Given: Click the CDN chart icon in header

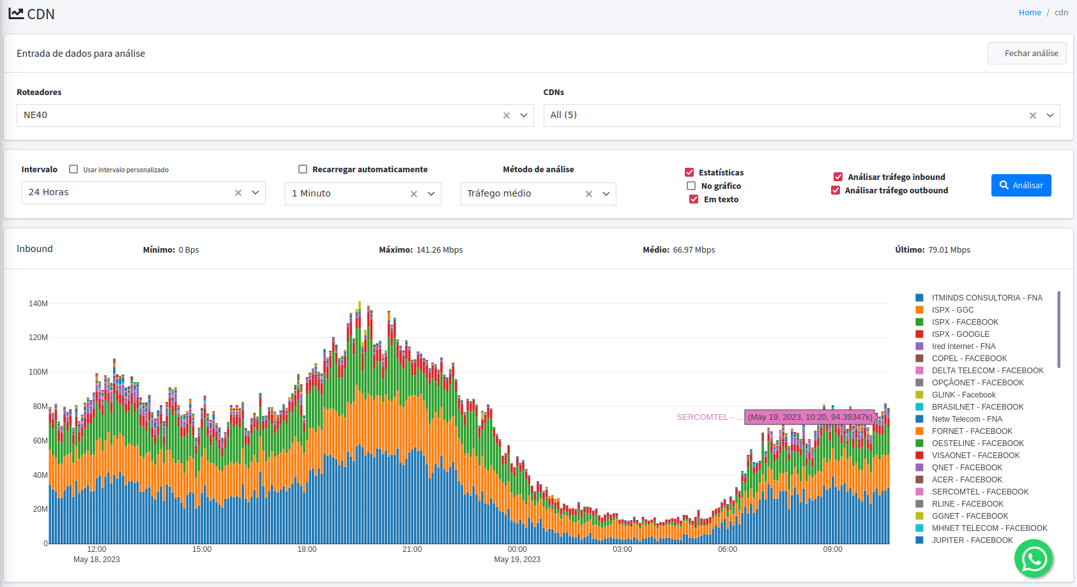Looking at the screenshot, I should pyautogui.click(x=16, y=13).
